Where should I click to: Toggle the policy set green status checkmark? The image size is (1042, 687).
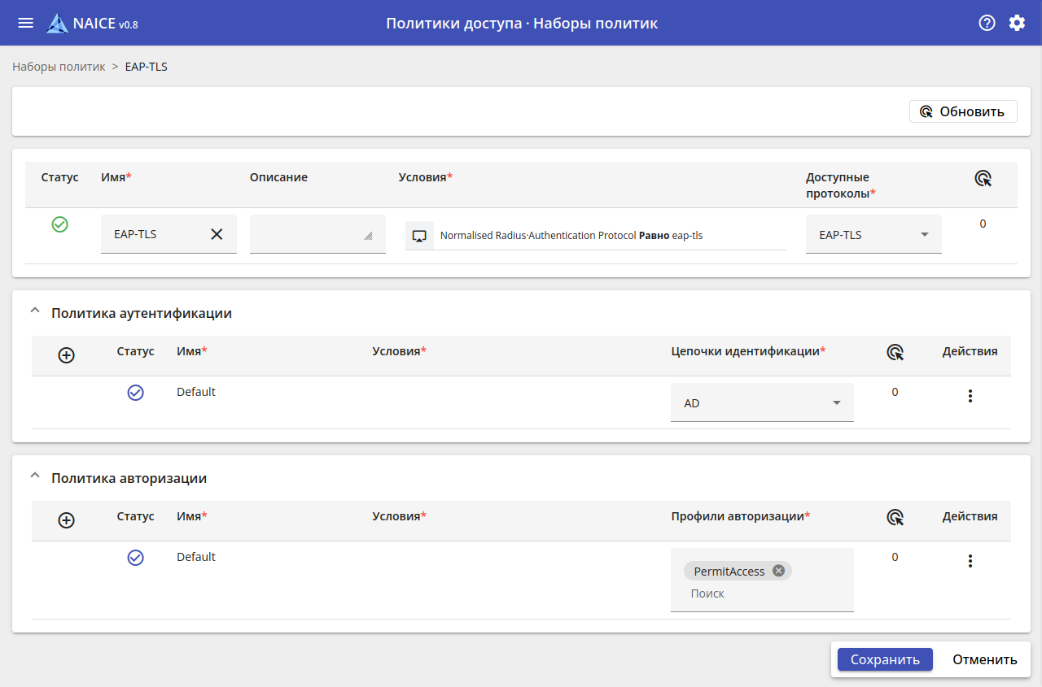click(x=59, y=224)
